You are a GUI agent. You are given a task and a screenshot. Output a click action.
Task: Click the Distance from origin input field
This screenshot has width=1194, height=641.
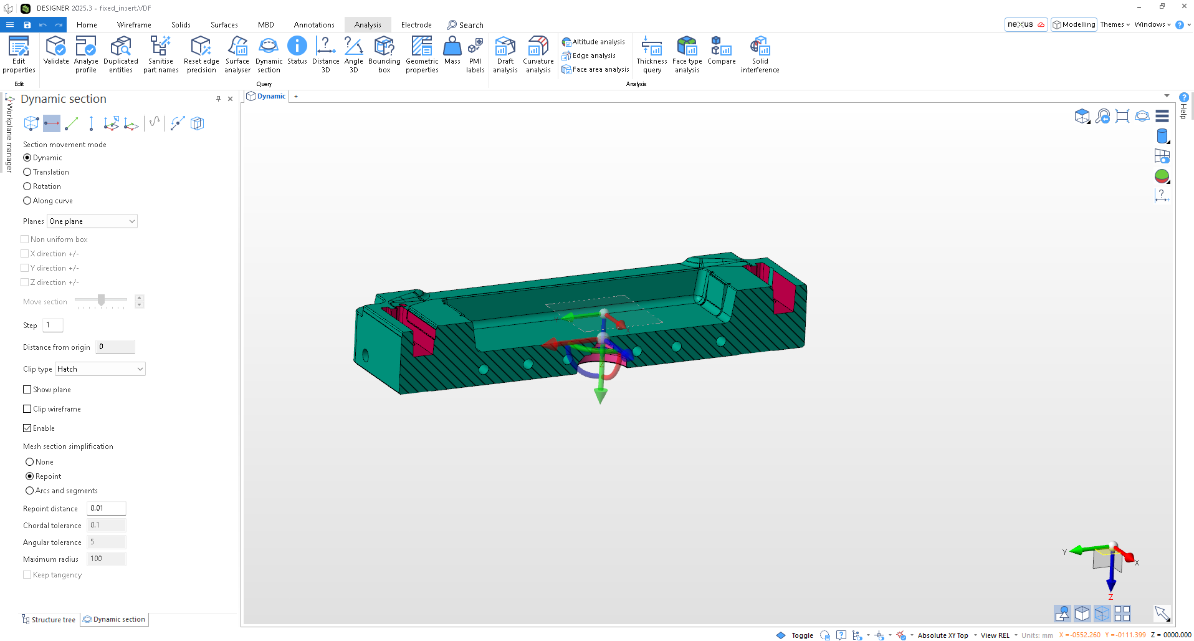click(115, 347)
